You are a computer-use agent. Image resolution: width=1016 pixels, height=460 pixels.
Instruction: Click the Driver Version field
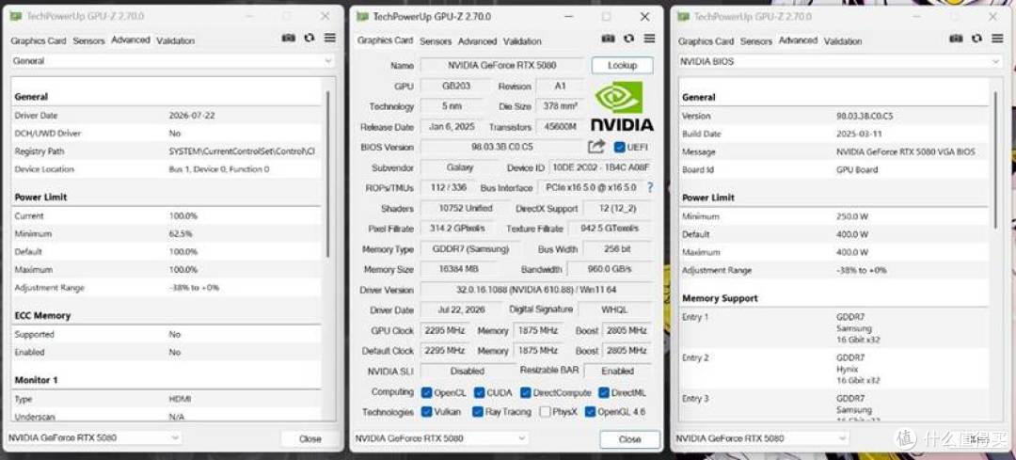click(x=536, y=290)
